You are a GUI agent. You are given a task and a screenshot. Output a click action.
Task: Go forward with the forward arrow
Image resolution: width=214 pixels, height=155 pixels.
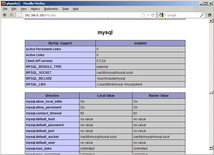pyautogui.click(x=11, y=15)
